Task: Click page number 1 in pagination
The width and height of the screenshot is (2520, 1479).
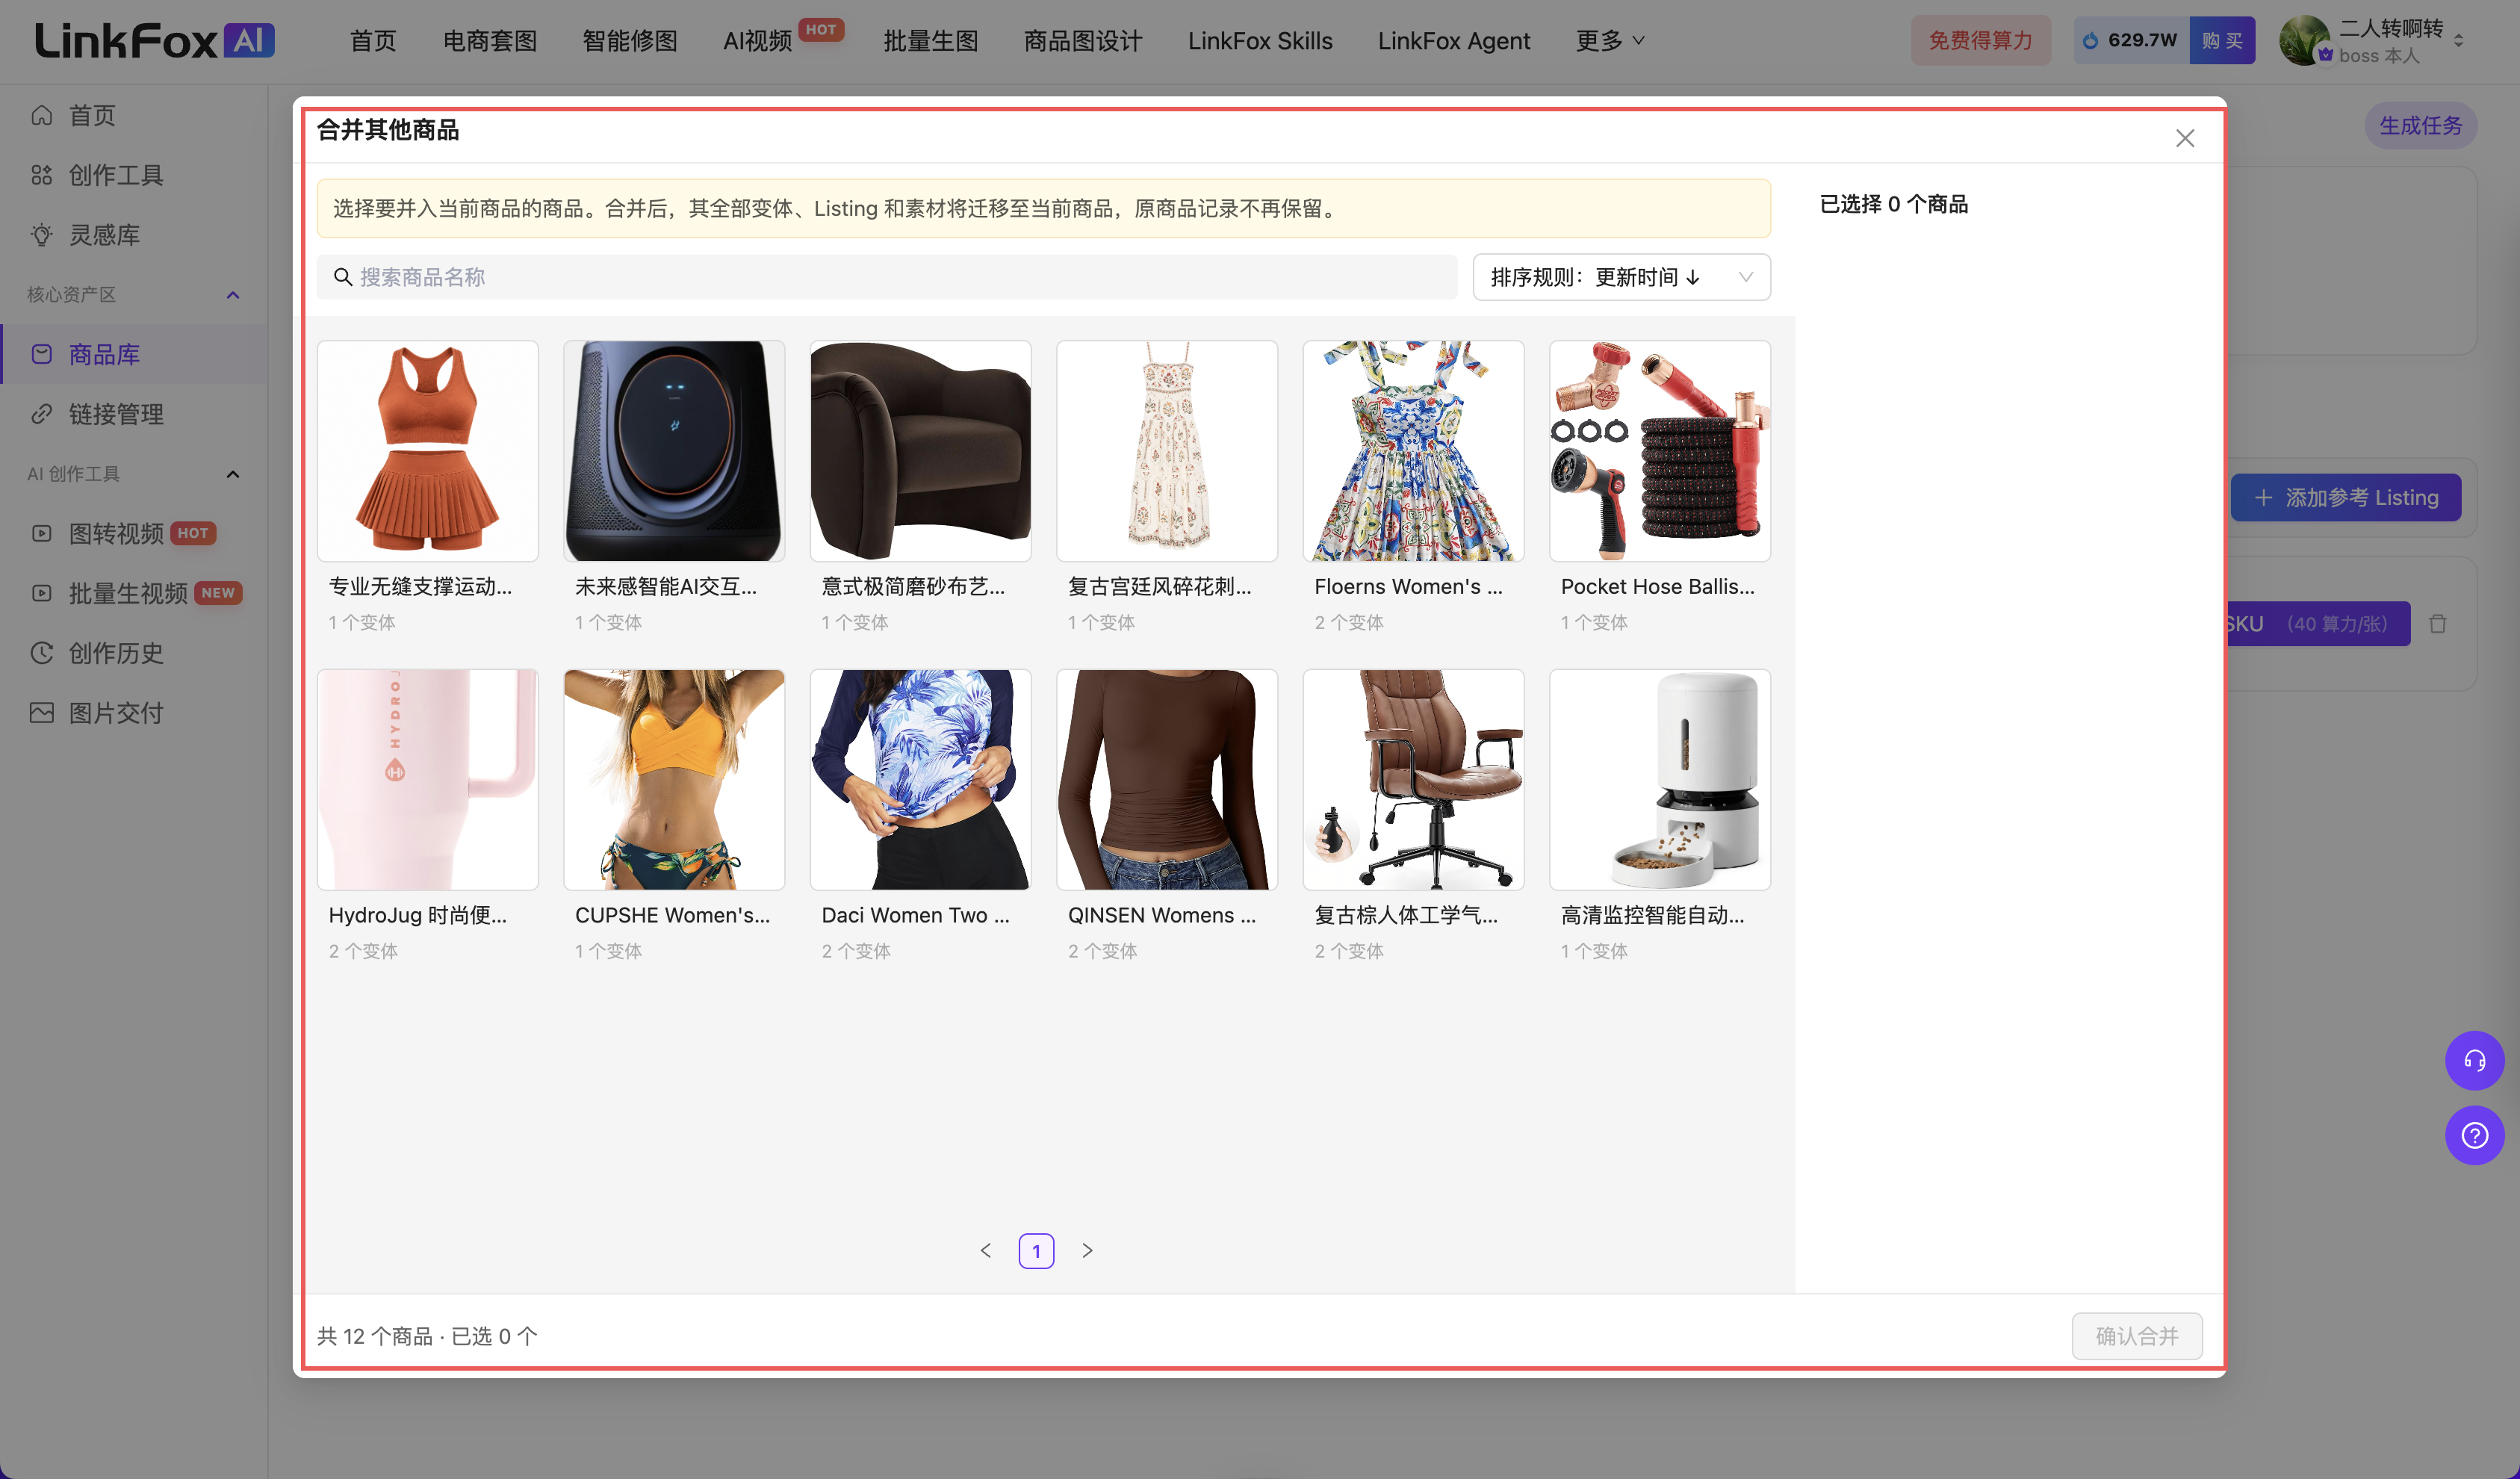Action: (1036, 1250)
